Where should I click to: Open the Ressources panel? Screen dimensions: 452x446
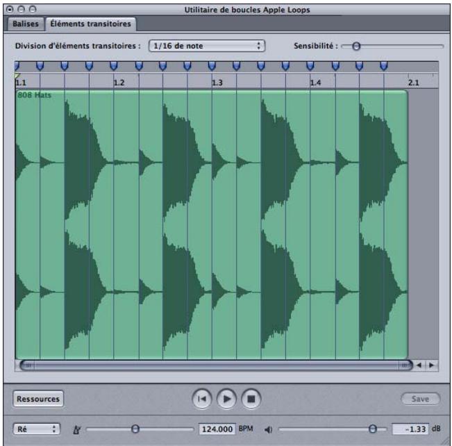click(38, 399)
